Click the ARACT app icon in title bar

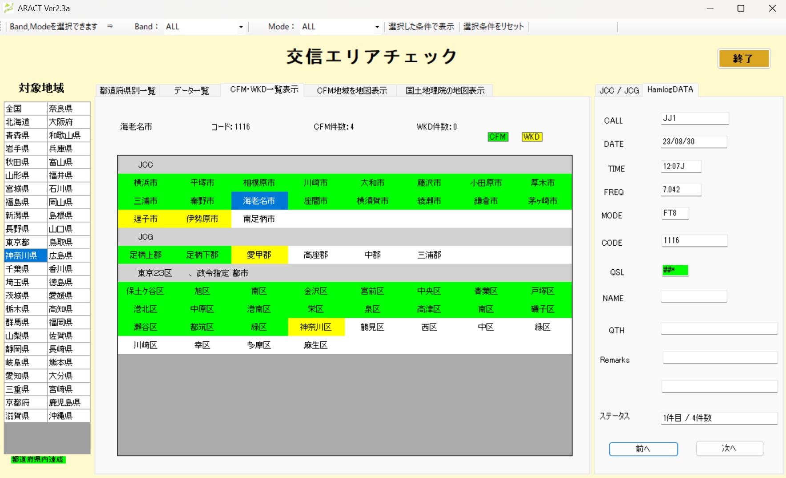[8, 8]
